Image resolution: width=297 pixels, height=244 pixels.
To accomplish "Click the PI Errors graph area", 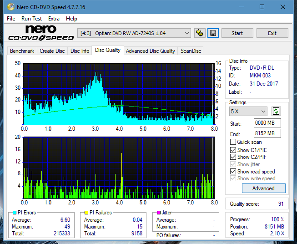I will tap(119, 94).
